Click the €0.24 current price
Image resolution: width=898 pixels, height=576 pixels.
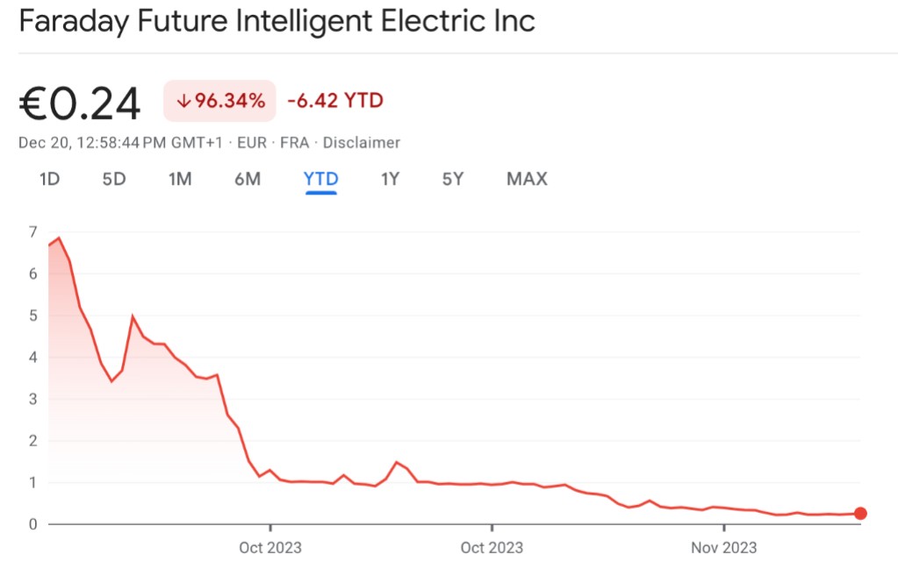pos(80,104)
